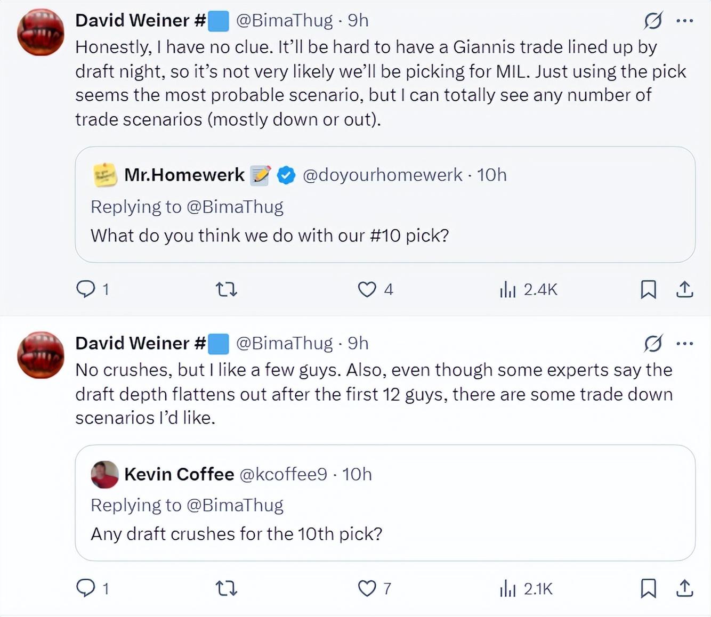Share the Giannis trade tweet
The image size is (711, 617).
point(684,289)
